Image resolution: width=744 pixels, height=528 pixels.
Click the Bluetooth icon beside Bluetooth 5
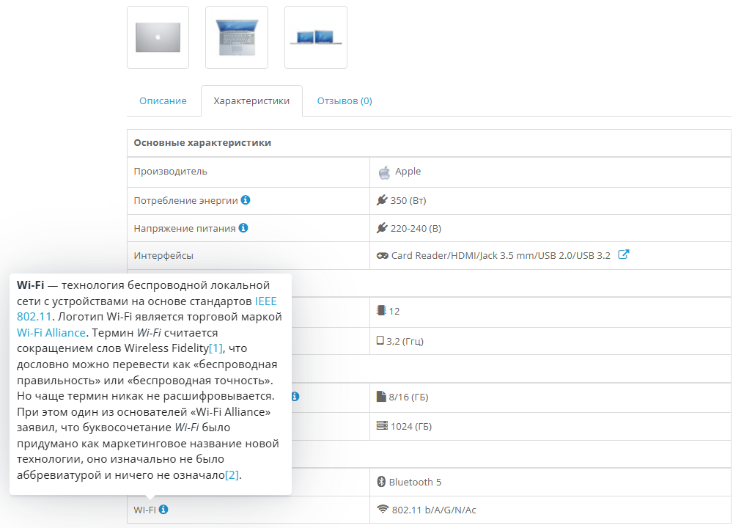381,482
